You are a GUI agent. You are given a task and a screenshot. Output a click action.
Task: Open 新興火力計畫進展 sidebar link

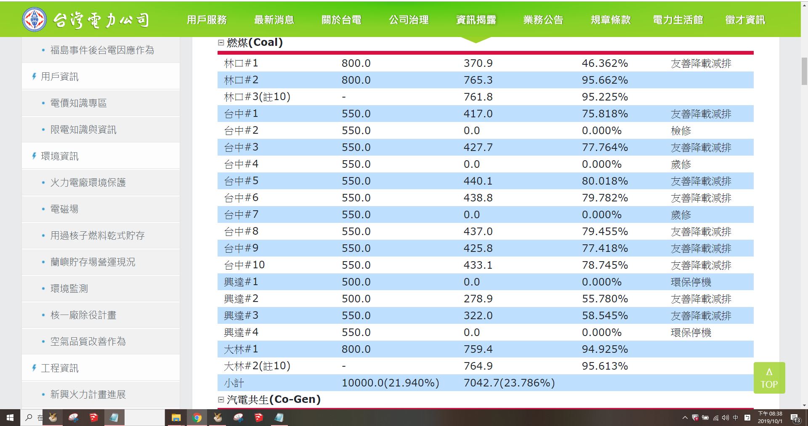[88, 394]
